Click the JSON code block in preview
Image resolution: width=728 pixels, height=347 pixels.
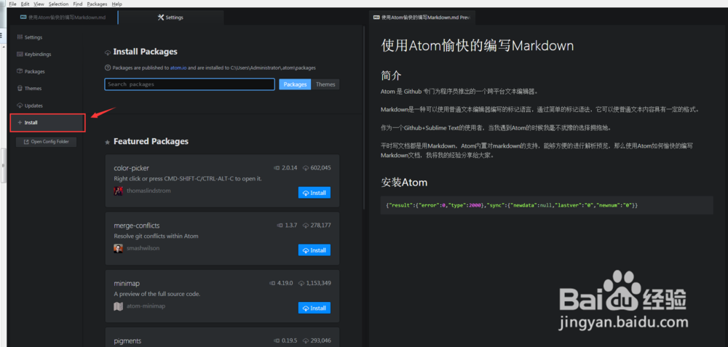click(x=547, y=205)
